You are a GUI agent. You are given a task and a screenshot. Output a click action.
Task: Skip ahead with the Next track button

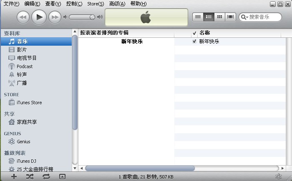point(55,17)
